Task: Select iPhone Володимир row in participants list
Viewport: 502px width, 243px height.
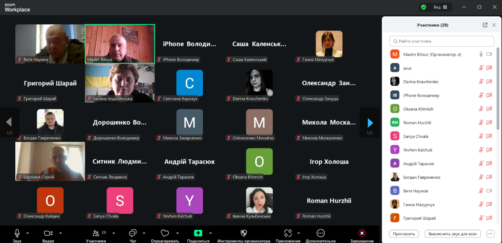Action: (442, 95)
